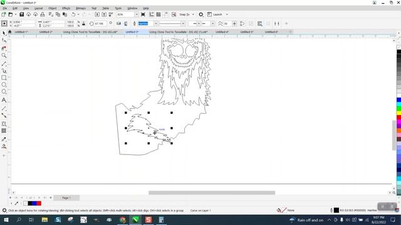Image resolution: width=401 pixels, height=225 pixels.
Task: Select the Rectangle tool in toolbox
Action: (4, 77)
